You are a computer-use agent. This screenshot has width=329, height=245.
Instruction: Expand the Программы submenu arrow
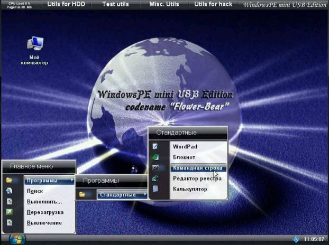[72, 181]
